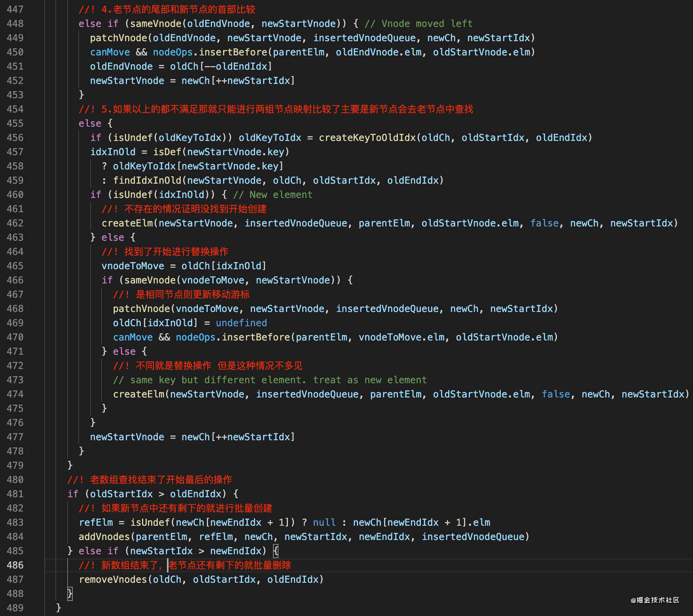Click the 'createKeyToOldIdx' function call
This screenshot has width=693, height=616.
[x=367, y=137]
